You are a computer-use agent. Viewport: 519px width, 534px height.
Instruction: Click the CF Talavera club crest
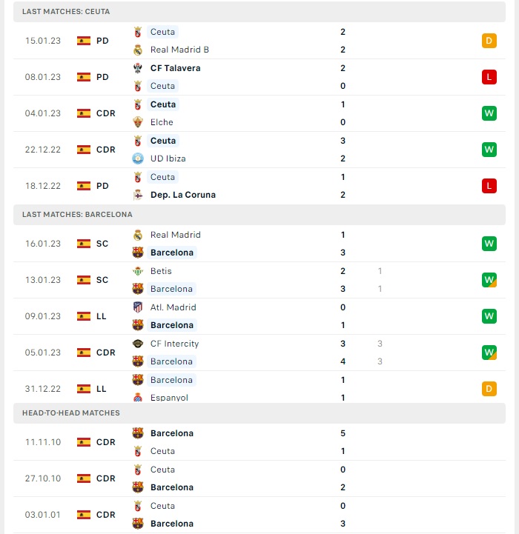click(138, 68)
